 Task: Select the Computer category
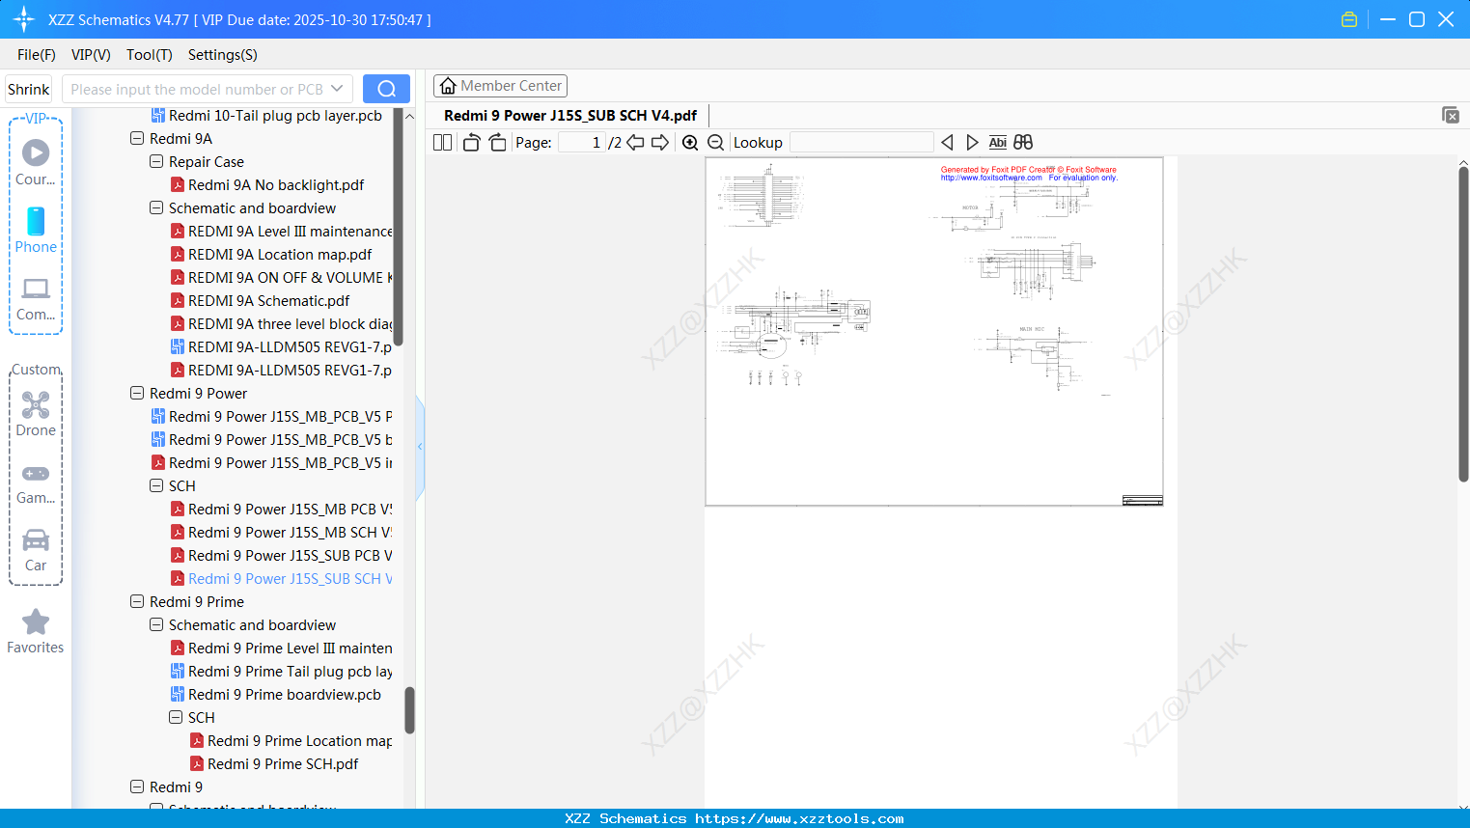pyautogui.click(x=36, y=299)
